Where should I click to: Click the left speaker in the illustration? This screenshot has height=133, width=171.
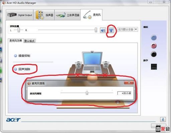click(x=78, y=65)
